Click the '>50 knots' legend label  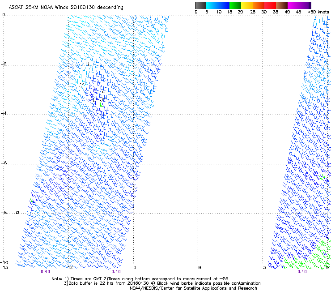tap(318, 12)
